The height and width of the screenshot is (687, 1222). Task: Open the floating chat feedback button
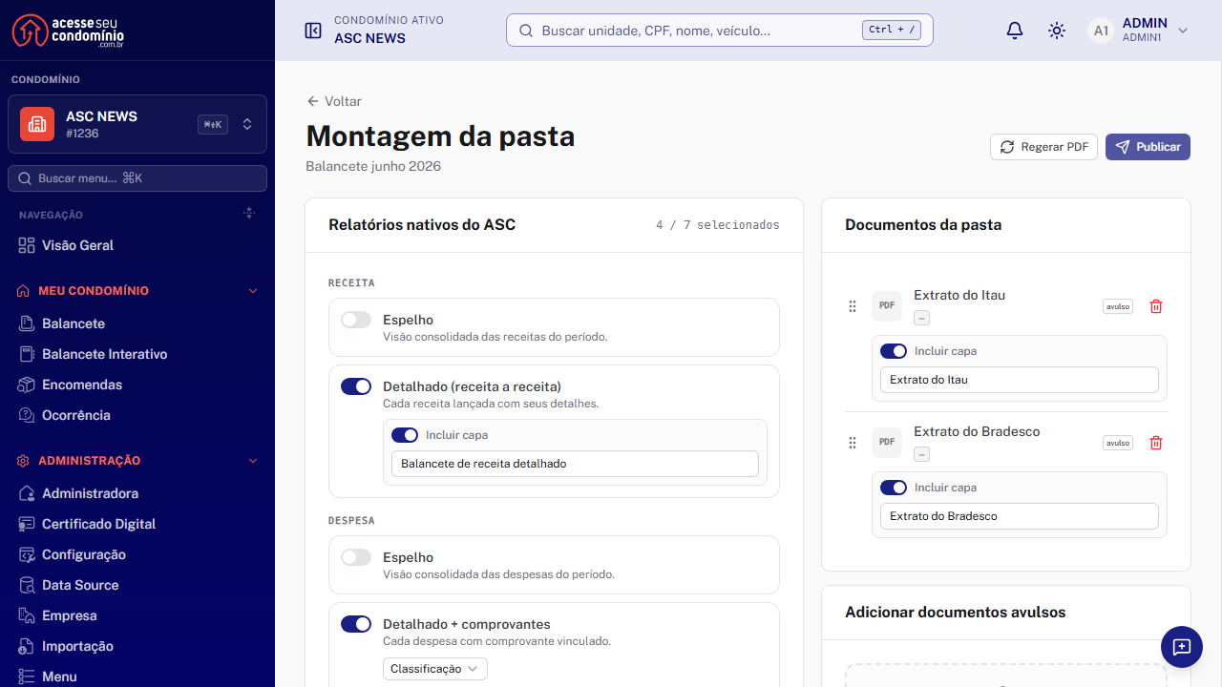[1182, 647]
